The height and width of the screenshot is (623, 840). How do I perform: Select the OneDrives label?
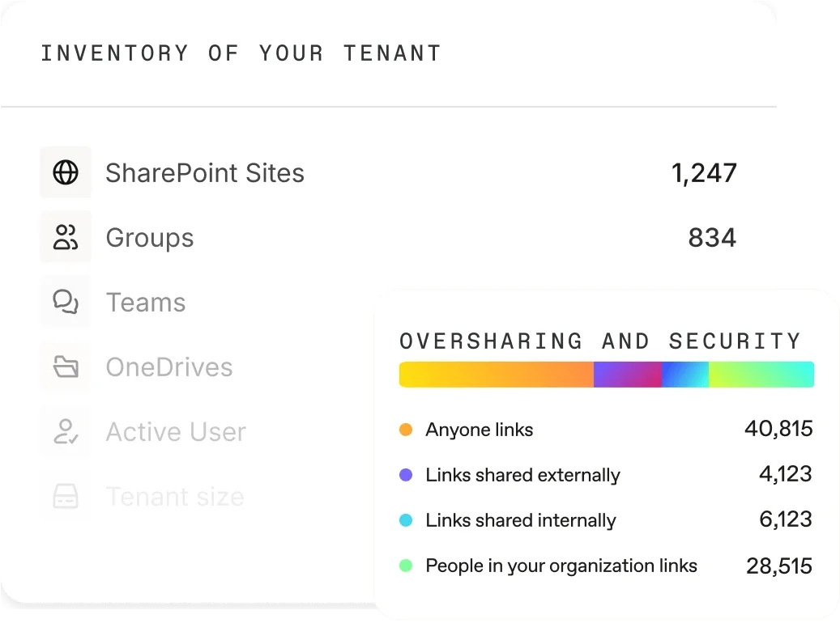(x=169, y=367)
